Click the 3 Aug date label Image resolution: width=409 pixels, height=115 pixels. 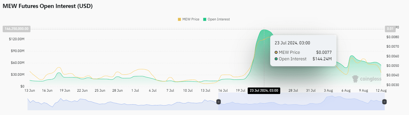pyautogui.click(x=328, y=90)
